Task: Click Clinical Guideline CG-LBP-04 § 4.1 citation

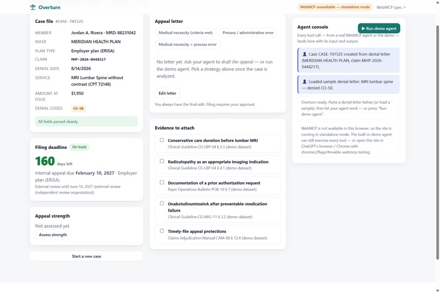Action: (210, 168)
